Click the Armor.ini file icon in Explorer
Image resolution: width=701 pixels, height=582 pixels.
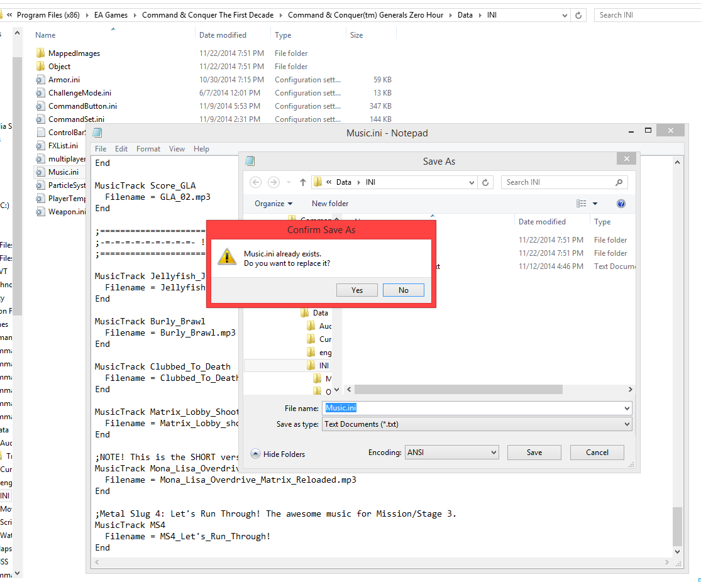tap(41, 80)
